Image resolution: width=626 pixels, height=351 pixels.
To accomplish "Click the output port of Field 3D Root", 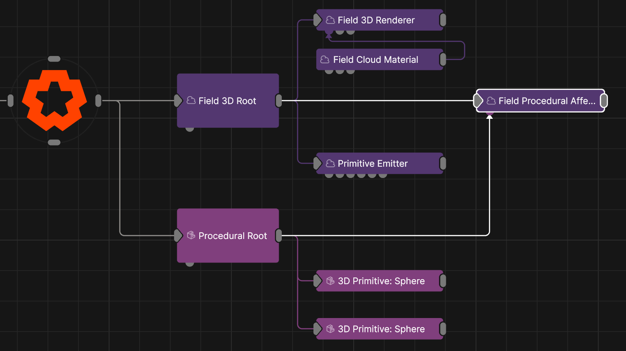I will tap(279, 101).
